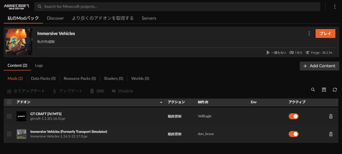Deactivate the Immersive Vehicles mod toggle
This screenshot has width=342, height=154.
(293, 134)
